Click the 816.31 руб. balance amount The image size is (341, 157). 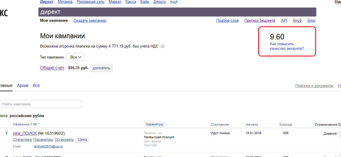pyautogui.click(x=78, y=68)
